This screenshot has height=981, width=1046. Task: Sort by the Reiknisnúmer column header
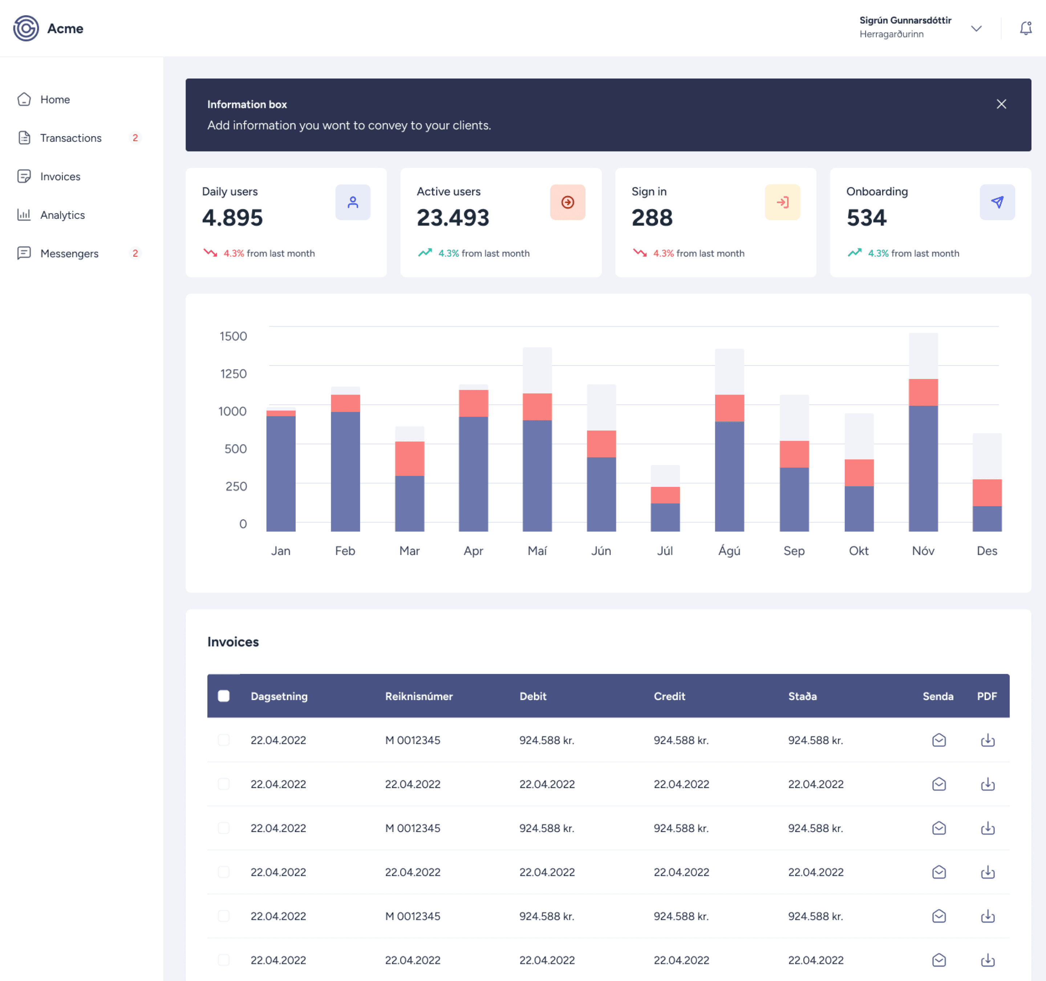coord(419,696)
